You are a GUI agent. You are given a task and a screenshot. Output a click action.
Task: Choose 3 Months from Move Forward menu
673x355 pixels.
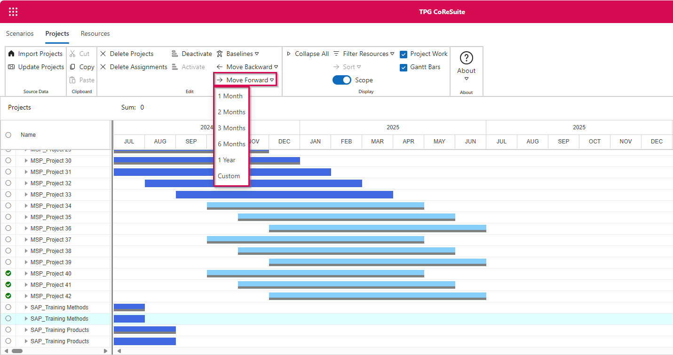coord(231,128)
